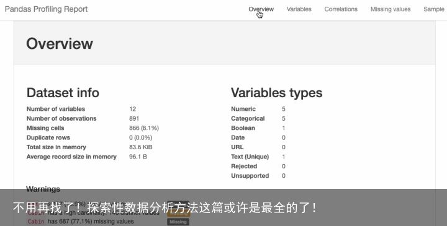Click the Categorical variable type label
Screen dimensions: 447x226
tap(248, 118)
